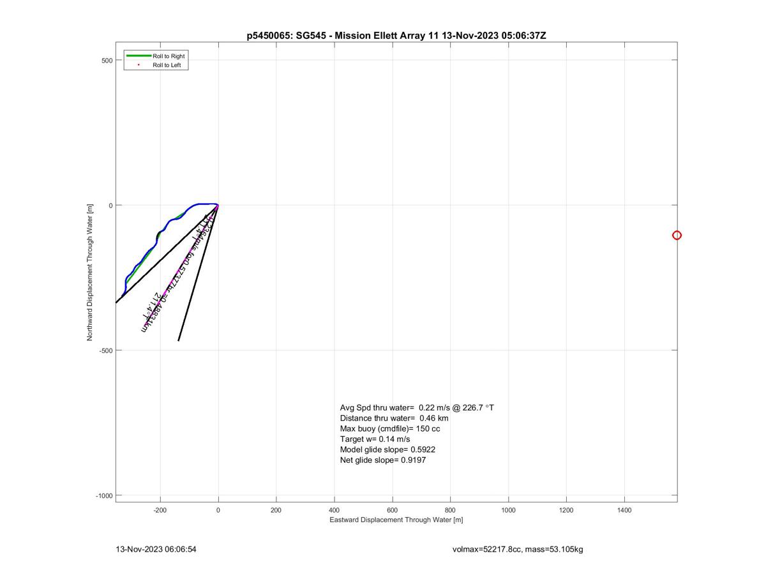
Task: Click the x-axis tick label 200
Action: pyautogui.click(x=276, y=510)
